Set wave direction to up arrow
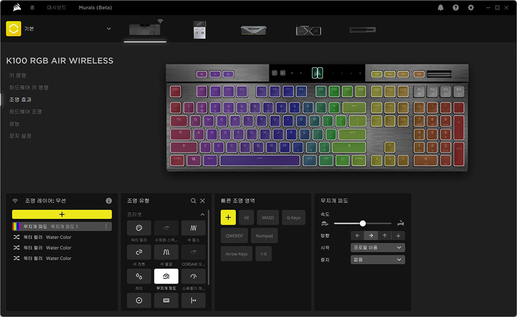 (x=385, y=236)
